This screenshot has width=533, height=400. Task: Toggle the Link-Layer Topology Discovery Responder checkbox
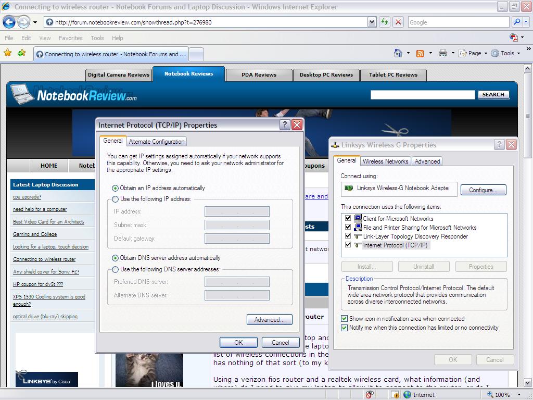(x=348, y=236)
